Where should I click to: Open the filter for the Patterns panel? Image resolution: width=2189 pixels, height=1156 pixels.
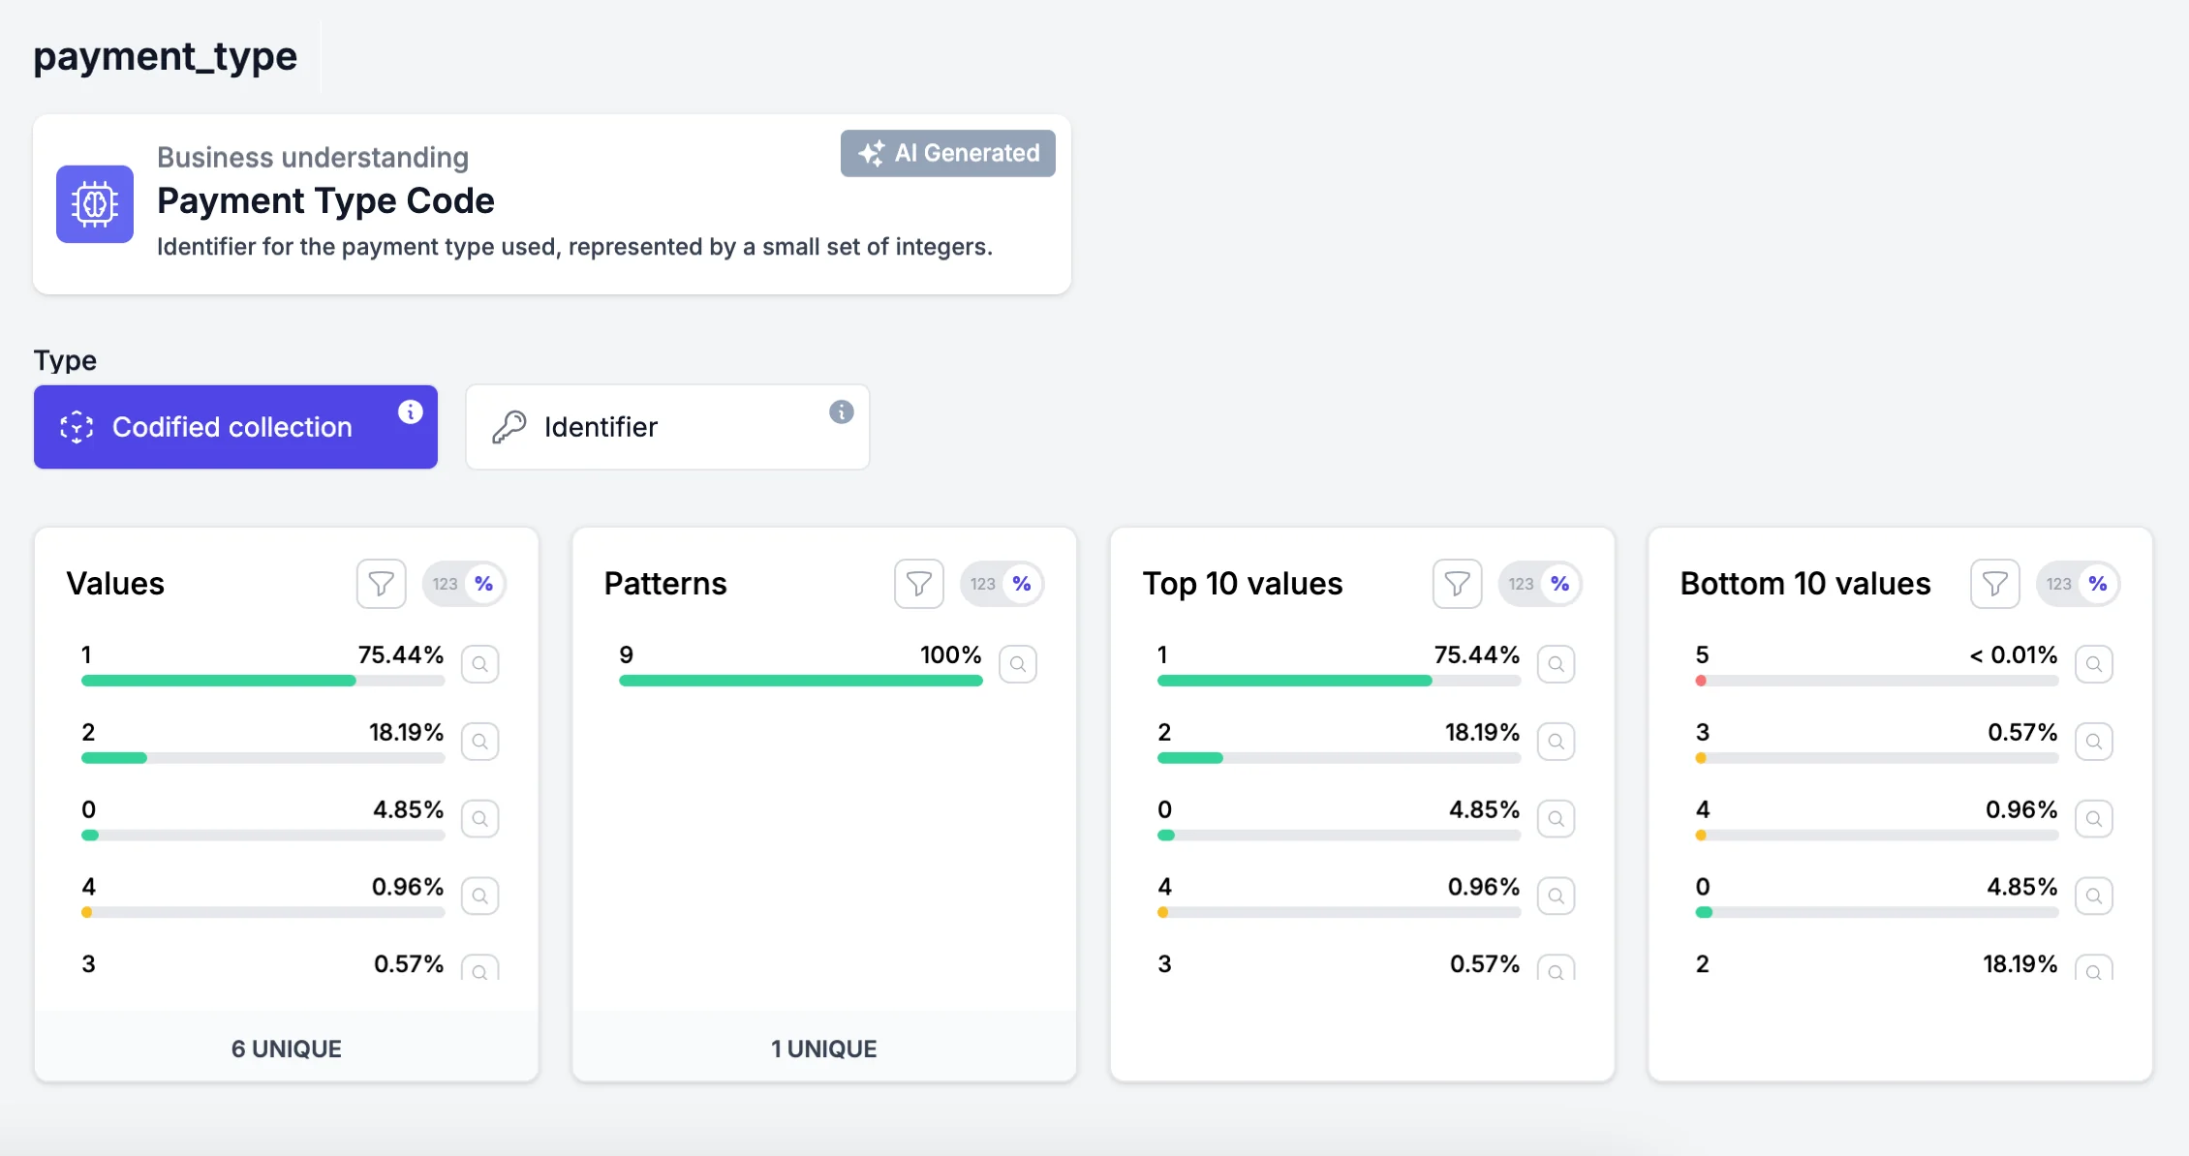point(918,583)
